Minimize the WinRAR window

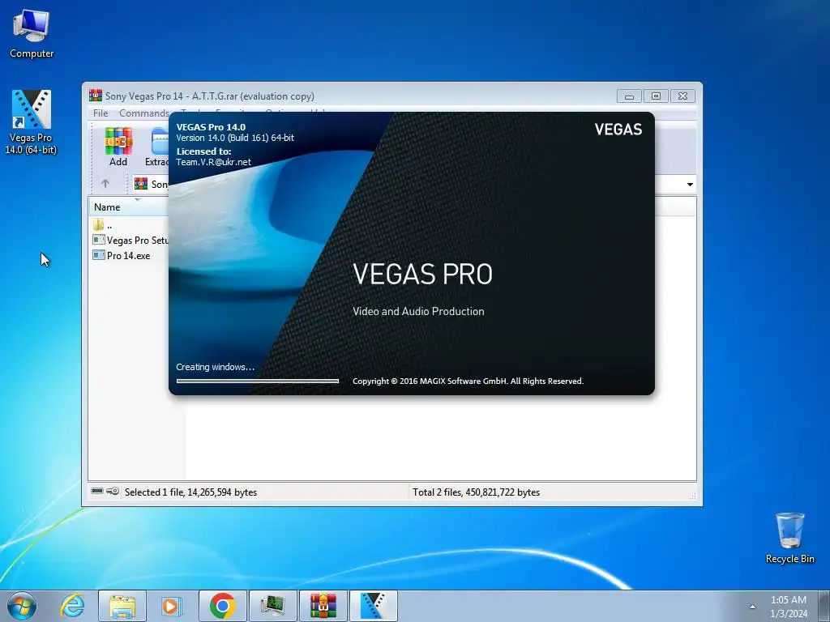[x=629, y=96]
